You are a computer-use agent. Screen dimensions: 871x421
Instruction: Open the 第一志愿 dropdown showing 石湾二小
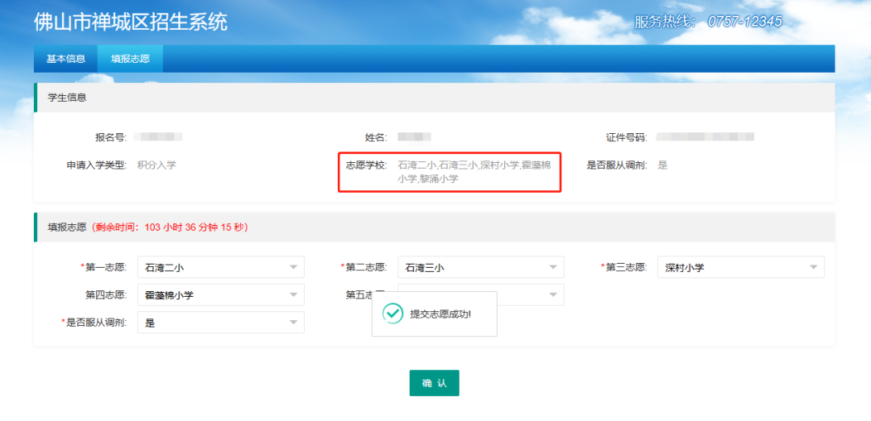pos(220,267)
